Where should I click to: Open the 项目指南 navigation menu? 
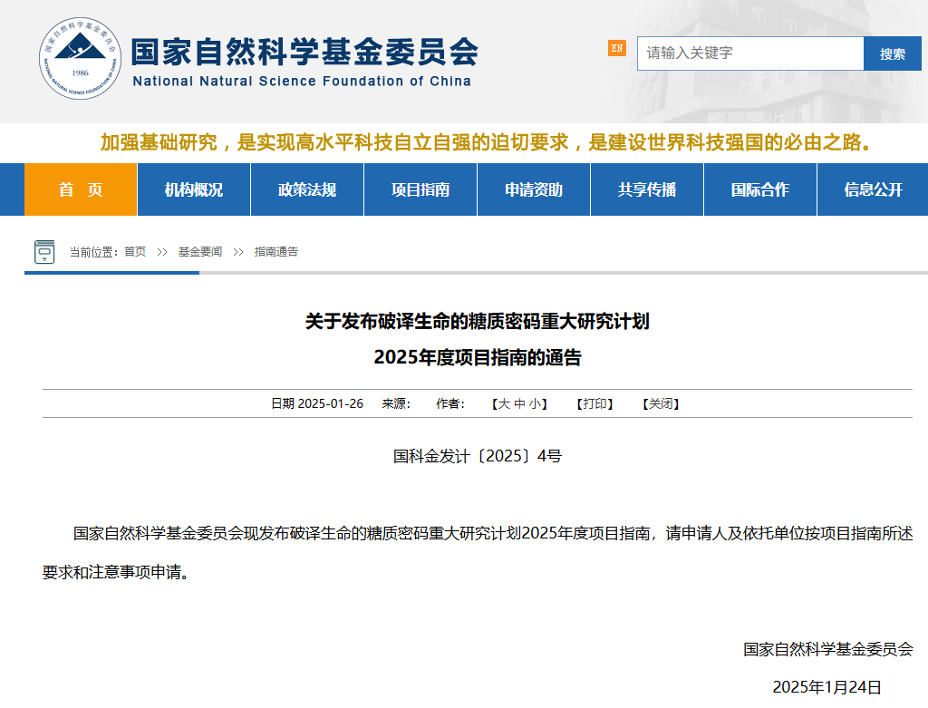point(420,189)
